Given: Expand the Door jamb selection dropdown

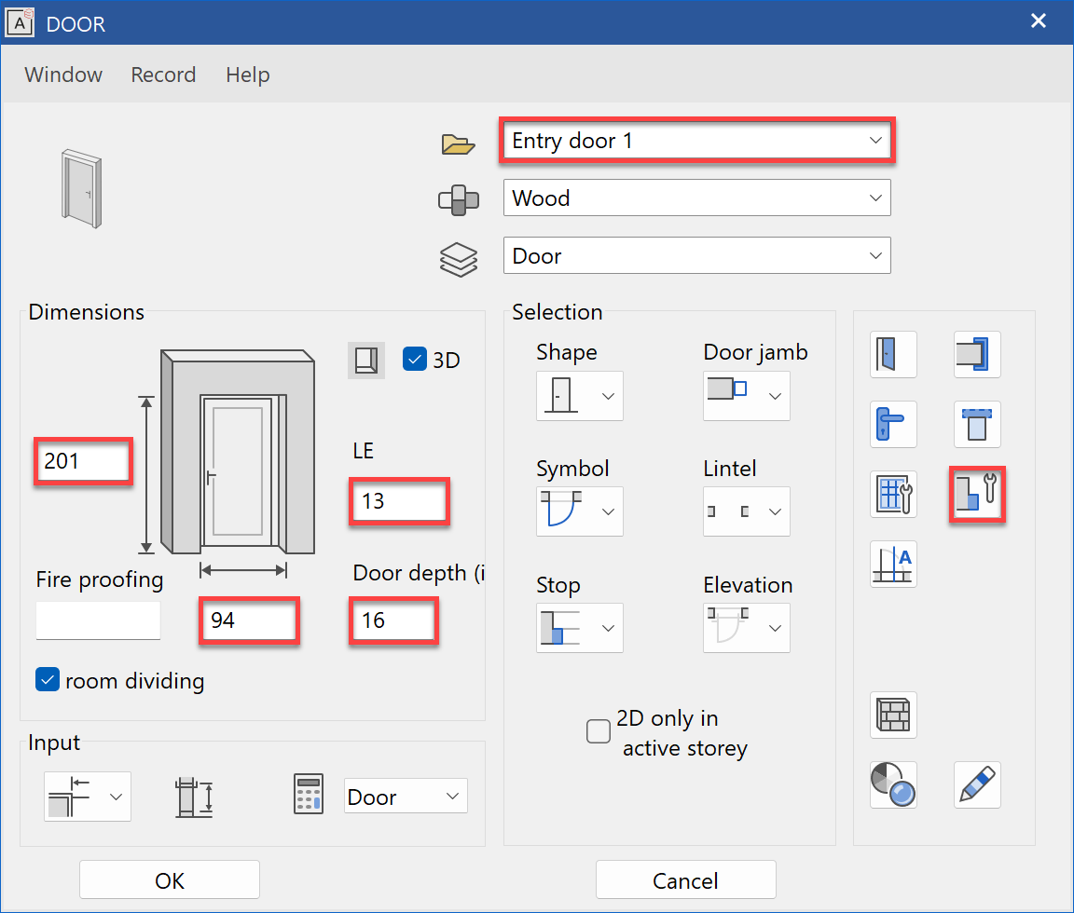Looking at the screenshot, I should (x=747, y=395).
